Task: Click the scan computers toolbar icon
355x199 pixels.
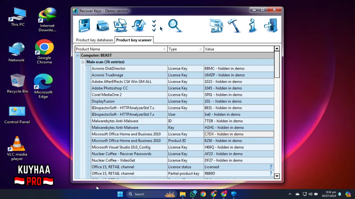Action: [x=120, y=25]
